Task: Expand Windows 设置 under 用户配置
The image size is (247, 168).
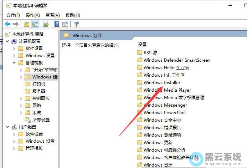Action: point(14,141)
